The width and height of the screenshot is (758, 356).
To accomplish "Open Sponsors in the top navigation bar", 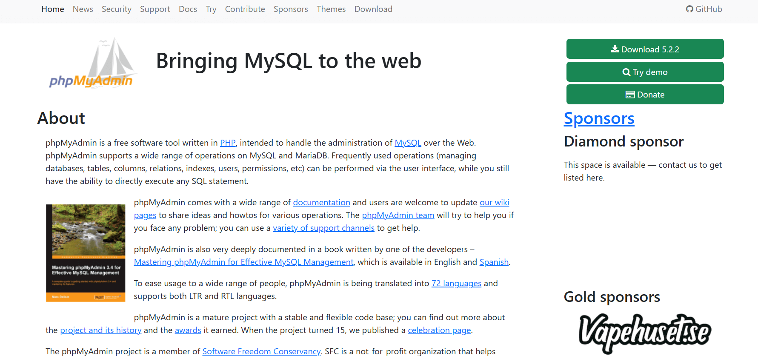I will click(x=291, y=9).
